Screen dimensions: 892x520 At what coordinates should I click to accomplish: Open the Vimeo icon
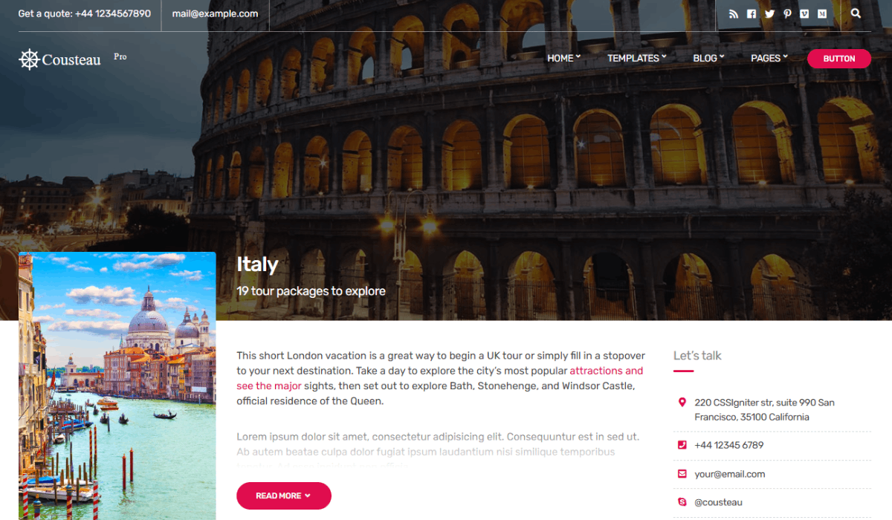pyautogui.click(x=805, y=13)
